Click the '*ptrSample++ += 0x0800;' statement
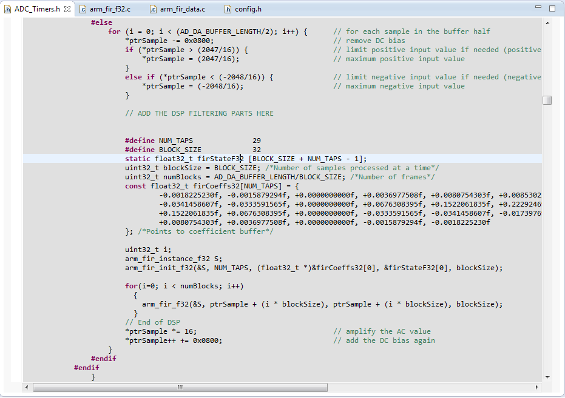This screenshot has width=565, height=398. 174,340
